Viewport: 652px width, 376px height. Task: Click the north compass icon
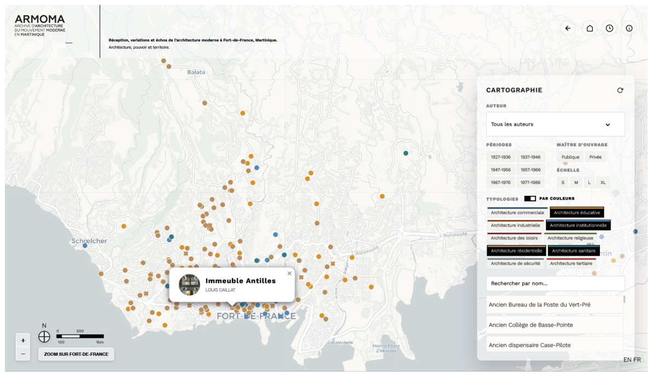pos(44,337)
